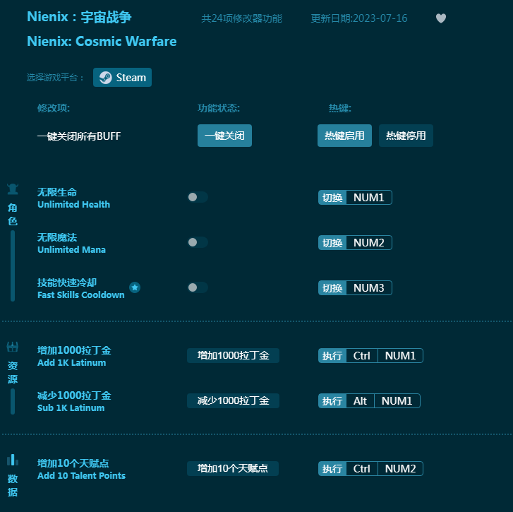
Task: Enable hotkeys with 热键启用 button
Action: (x=344, y=136)
